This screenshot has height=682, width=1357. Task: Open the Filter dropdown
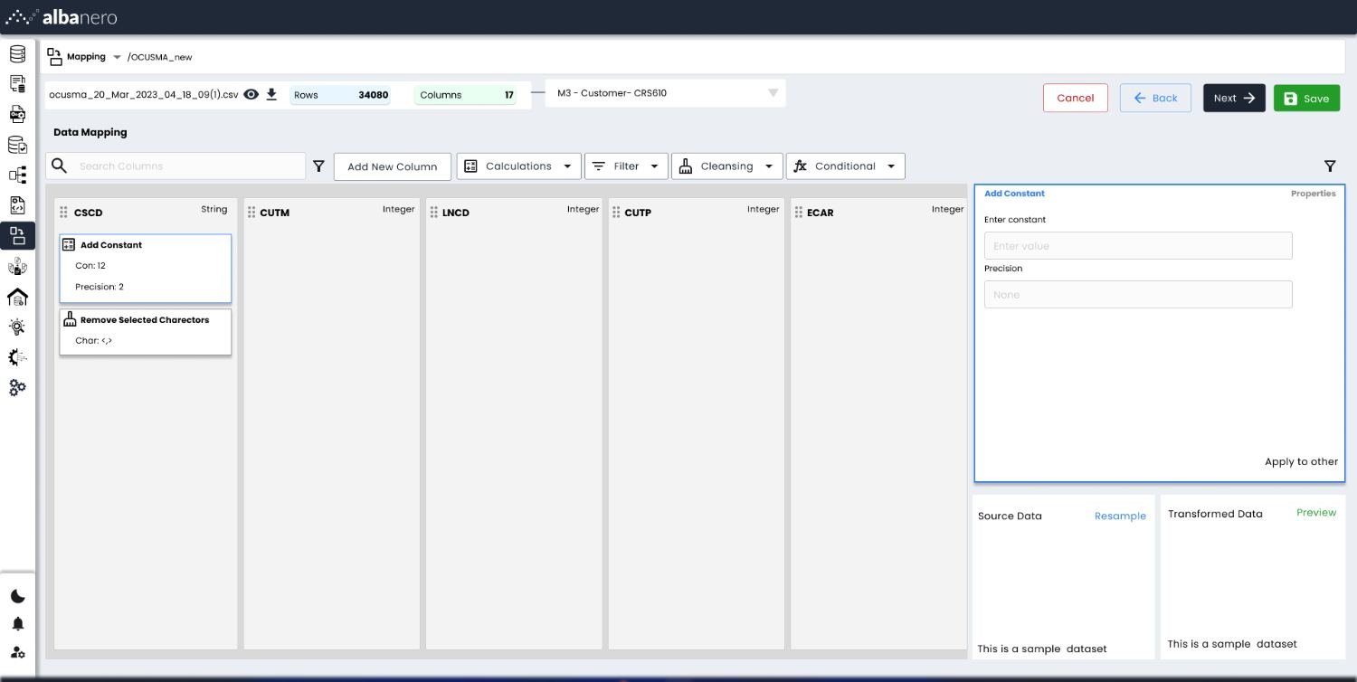tap(626, 166)
